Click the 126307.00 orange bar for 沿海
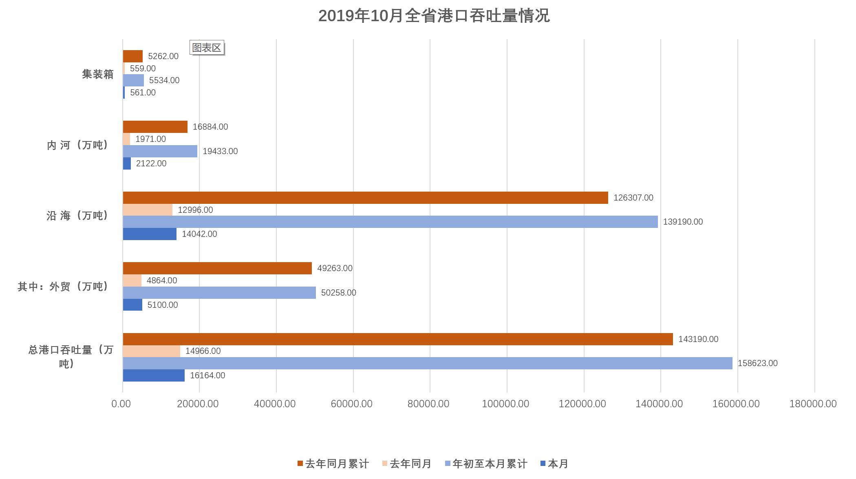The image size is (856, 479). point(365,198)
